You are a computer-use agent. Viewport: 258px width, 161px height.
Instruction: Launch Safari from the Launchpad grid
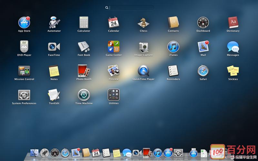[203, 71]
